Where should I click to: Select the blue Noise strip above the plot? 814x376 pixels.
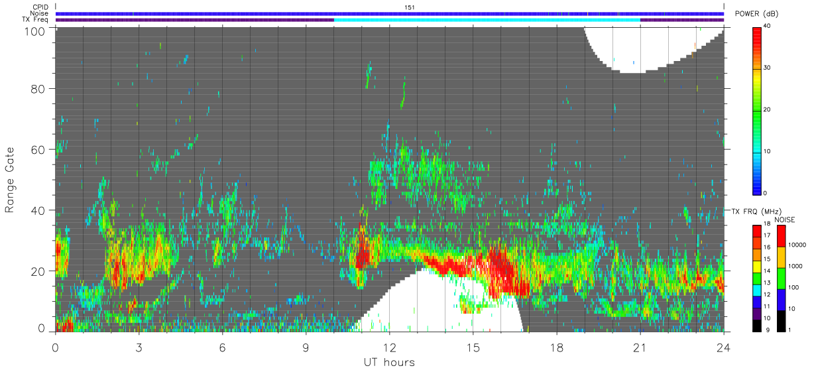pyautogui.click(x=390, y=13)
